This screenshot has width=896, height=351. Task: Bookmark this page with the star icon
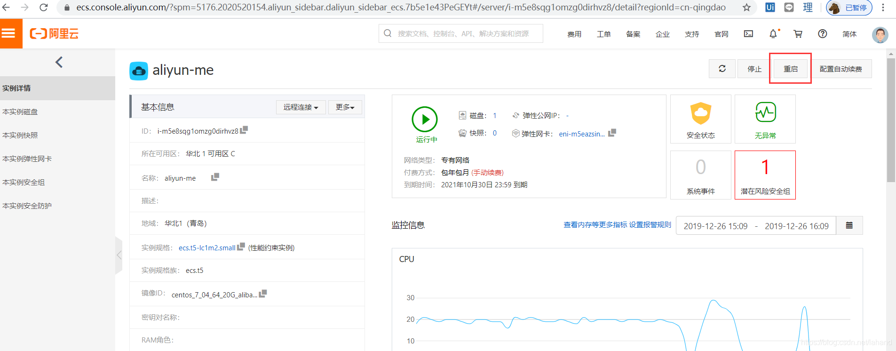(x=746, y=8)
